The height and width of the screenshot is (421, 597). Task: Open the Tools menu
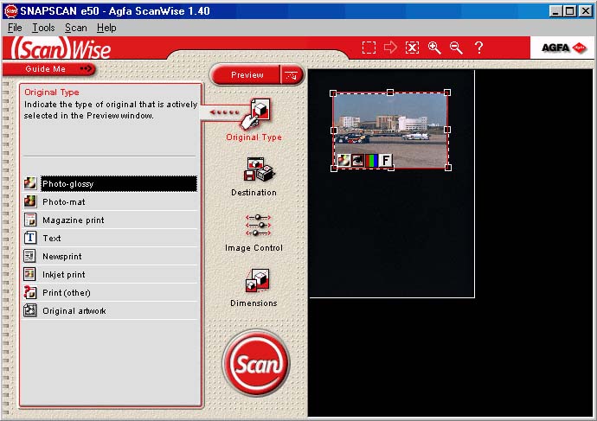[x=43, y=28]
